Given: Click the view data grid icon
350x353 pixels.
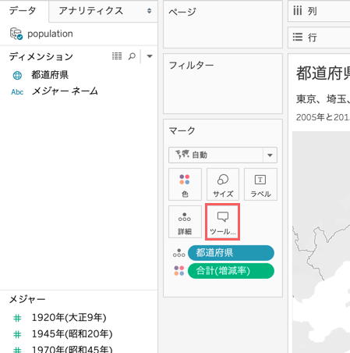Looking at the screenshot, I should [117, 56].
